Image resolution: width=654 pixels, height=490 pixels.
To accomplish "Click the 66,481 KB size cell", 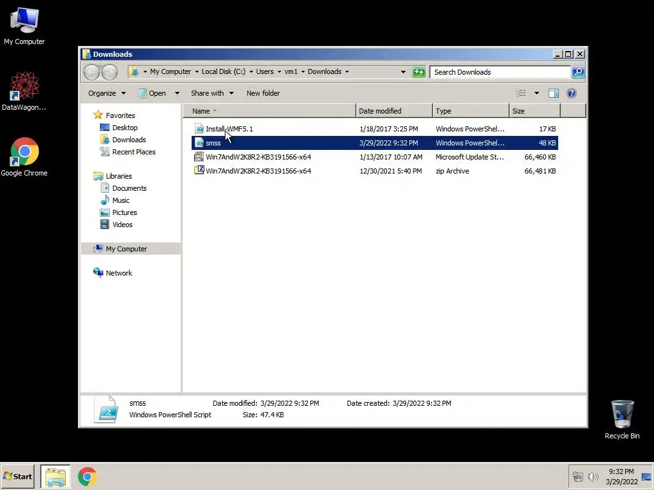I will 540,171.
